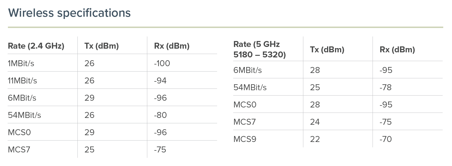Click the Tx (dBm) header in 2.4 GHz table
Screen dimensions: 452x166
click(101, 46)
